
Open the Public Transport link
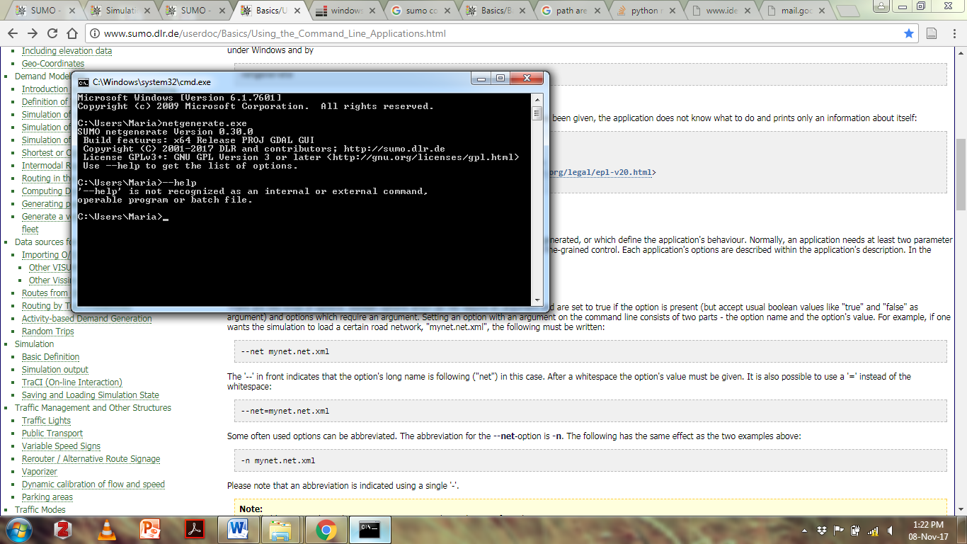pyautogui.click(x=52, y=433)
